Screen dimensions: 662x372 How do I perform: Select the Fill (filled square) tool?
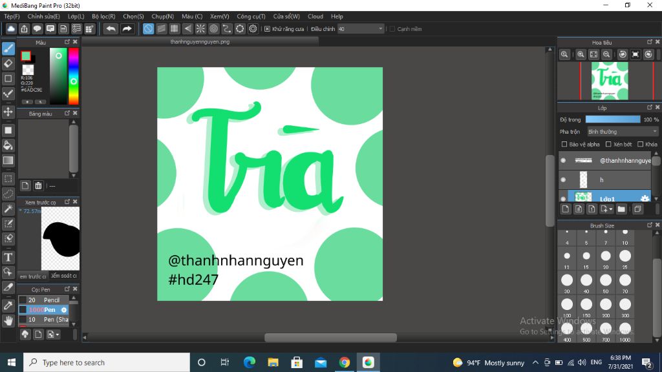point(8,130)
